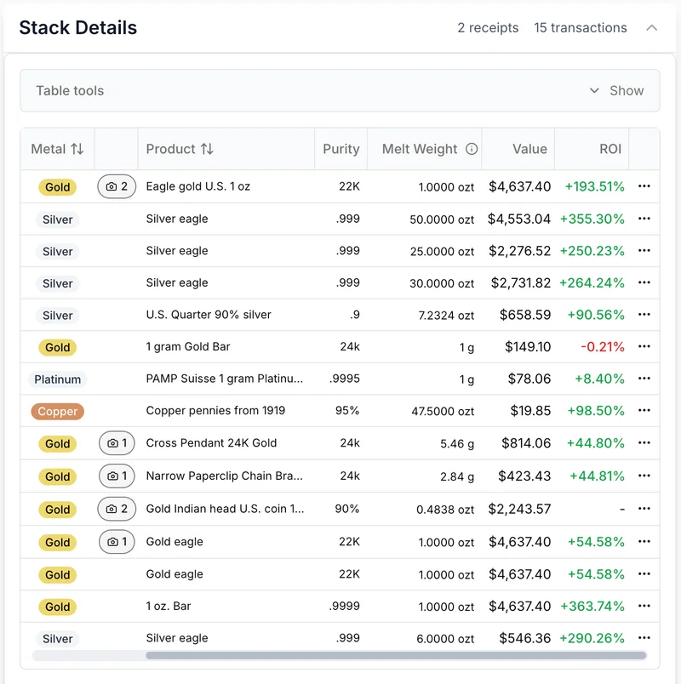The width and height of the screenshot is (681, 684).
Task: Open the context menu for 1 oz. Bar
Action: pos(645,607)
